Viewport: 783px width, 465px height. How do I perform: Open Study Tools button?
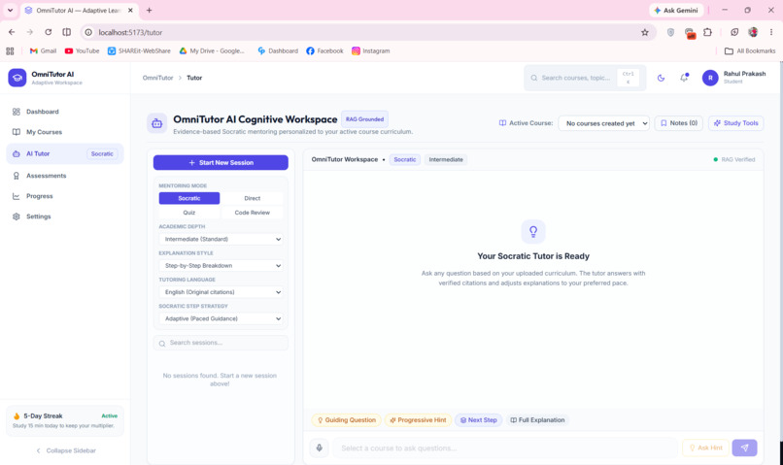(735, 122)
